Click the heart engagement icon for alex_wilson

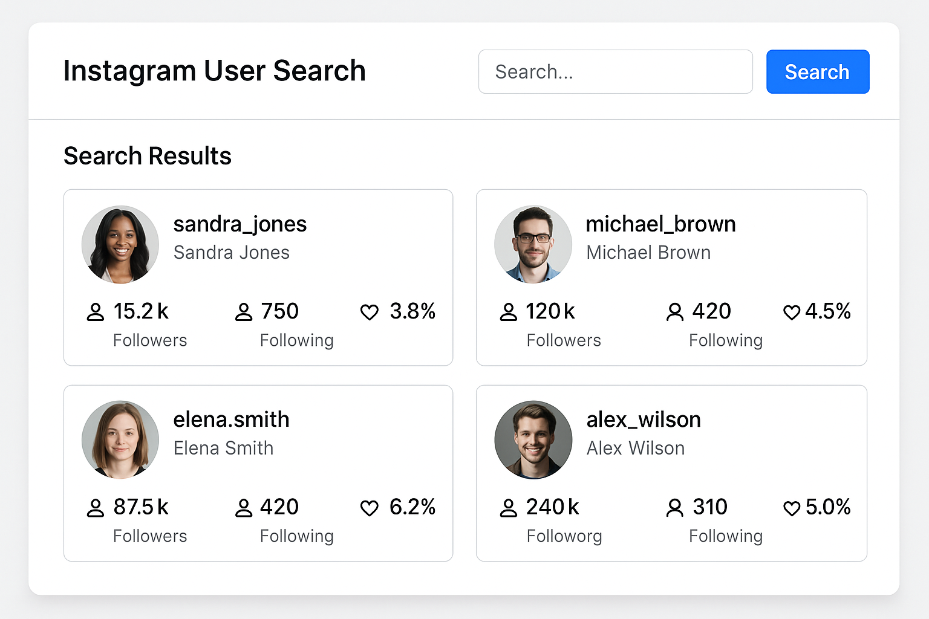coord(792,508)
